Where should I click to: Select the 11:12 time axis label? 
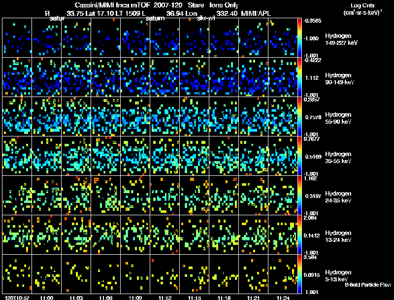(165, 298)
